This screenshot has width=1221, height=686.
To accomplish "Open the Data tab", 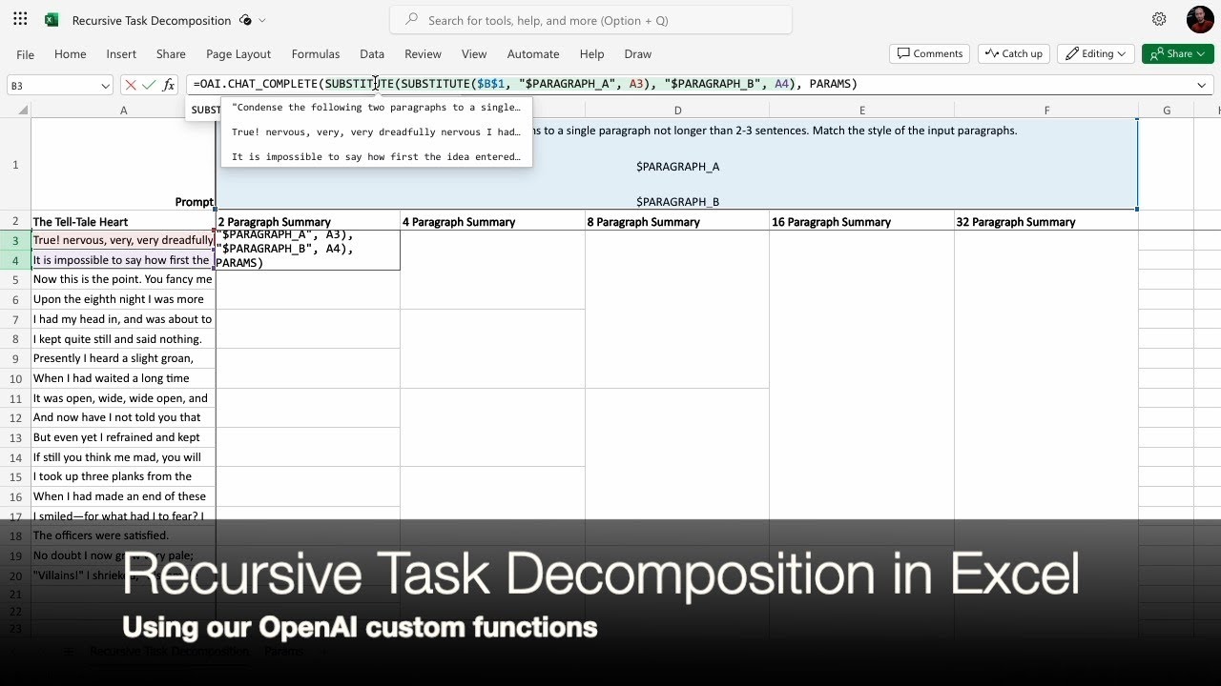I will click(372, 54).
